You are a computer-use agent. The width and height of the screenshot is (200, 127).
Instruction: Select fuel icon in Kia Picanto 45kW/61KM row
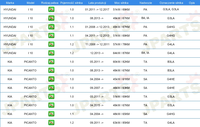[51, 79]
